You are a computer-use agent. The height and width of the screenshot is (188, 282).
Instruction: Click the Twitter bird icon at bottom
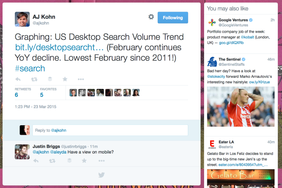(x=102, y=175)
